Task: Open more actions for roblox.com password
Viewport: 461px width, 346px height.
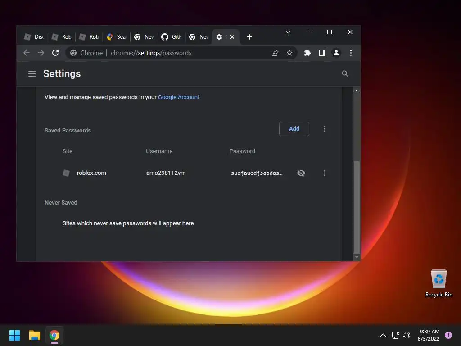Action: pos(324,173)
